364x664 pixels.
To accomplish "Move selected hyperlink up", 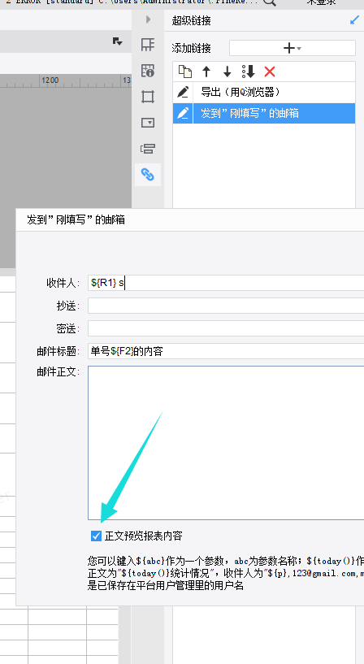I will click(x=206, y=72).
